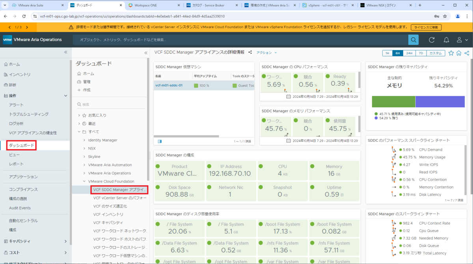This screenshot has width=473, height=264.
Task: Click the dashboard 検索 search field
Action: pos(112,104)
